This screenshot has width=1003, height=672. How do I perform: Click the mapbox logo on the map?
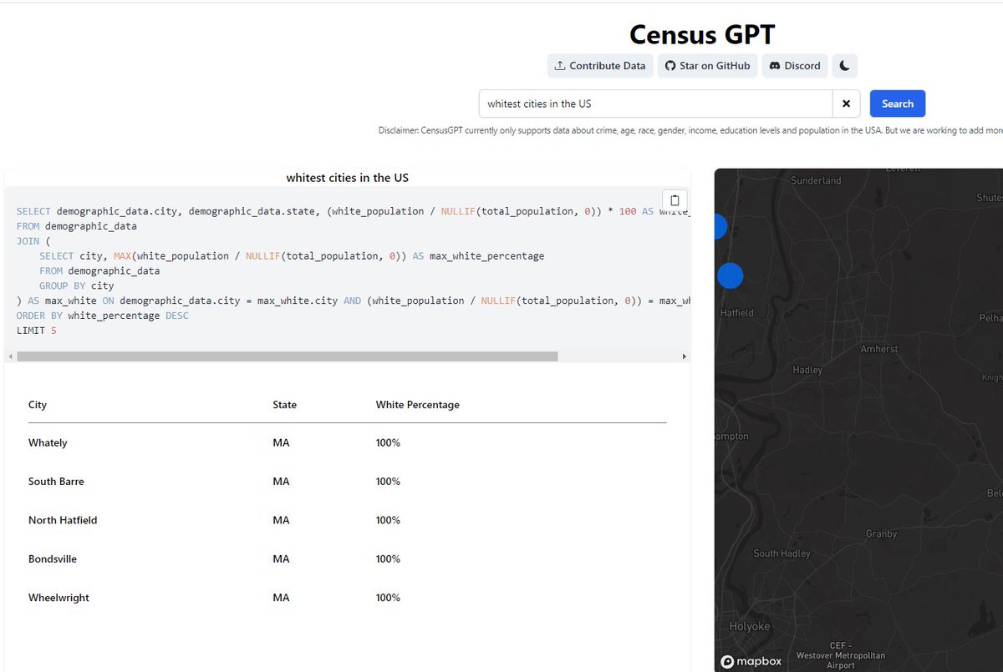[x=751, y=661]
